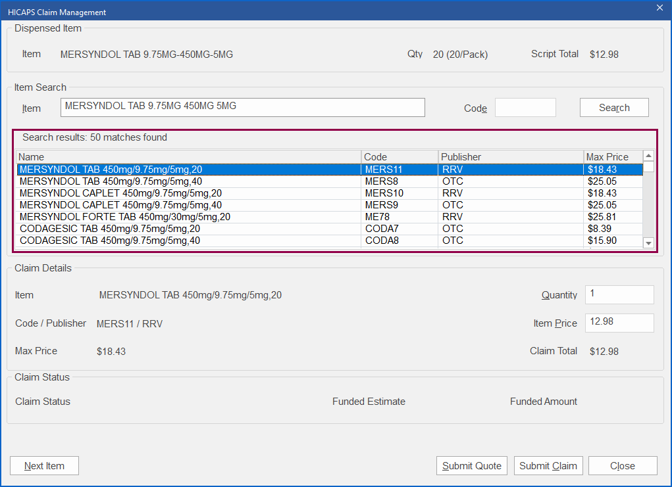Select MERSYNDOL FORTE TAB row

[190, 217]
